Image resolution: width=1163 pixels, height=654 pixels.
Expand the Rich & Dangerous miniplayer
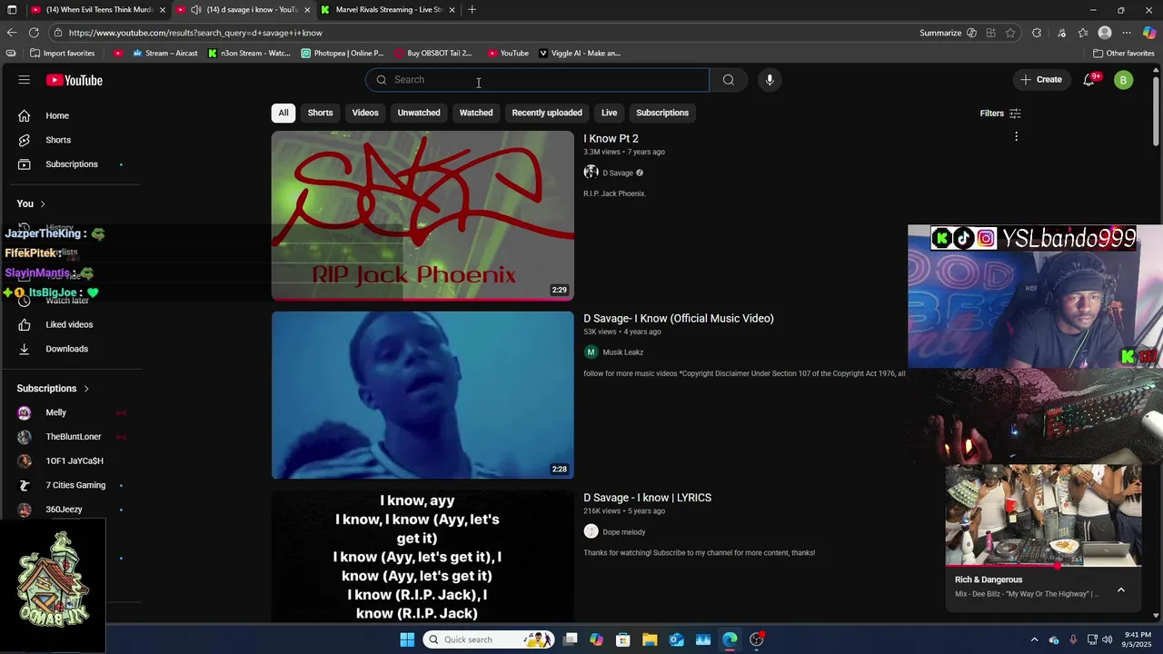[1120, 590]
